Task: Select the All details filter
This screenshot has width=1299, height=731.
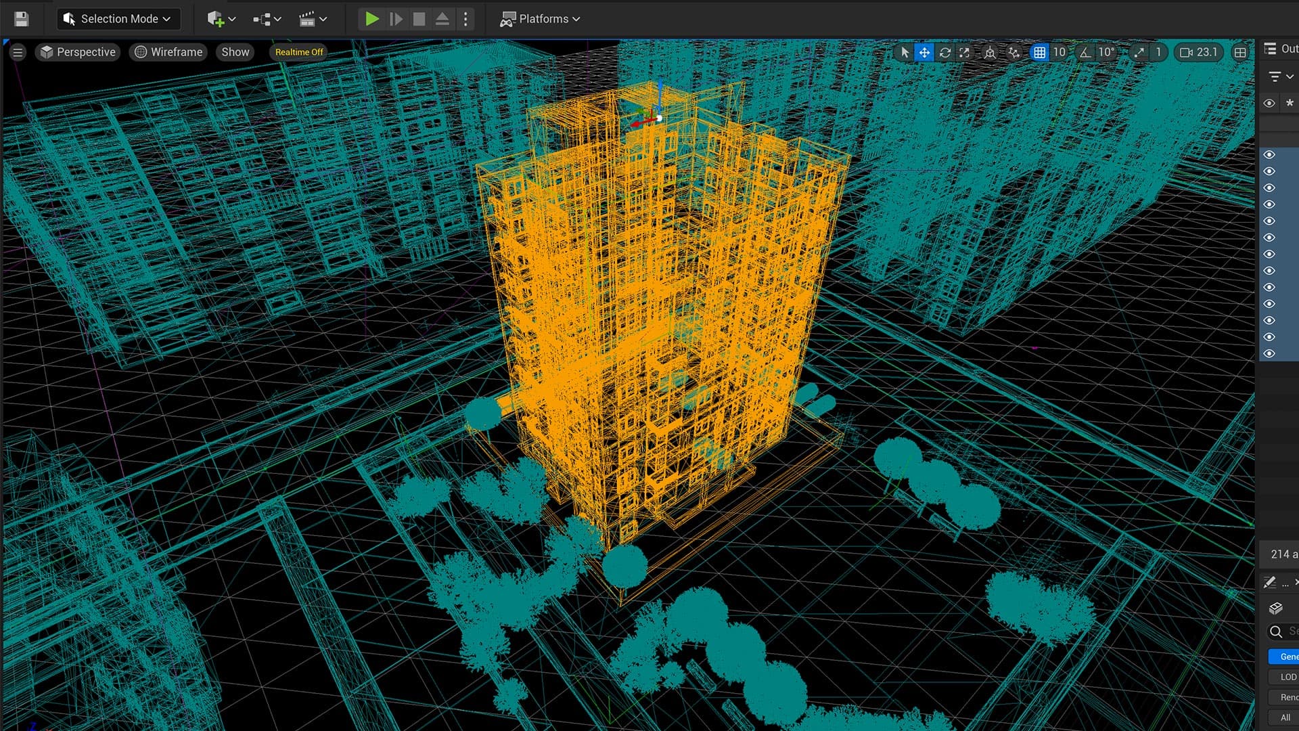Action: point(1284,717)
